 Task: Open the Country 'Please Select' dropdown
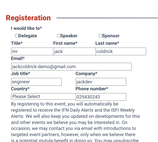(43, 96)
